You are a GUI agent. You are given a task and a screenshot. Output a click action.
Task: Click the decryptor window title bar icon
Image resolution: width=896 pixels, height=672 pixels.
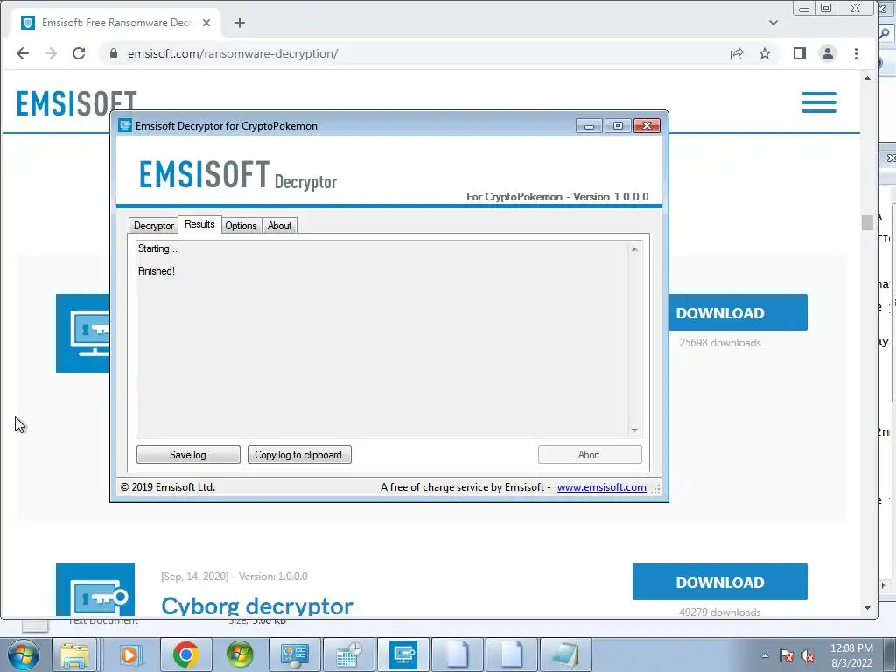124,126
